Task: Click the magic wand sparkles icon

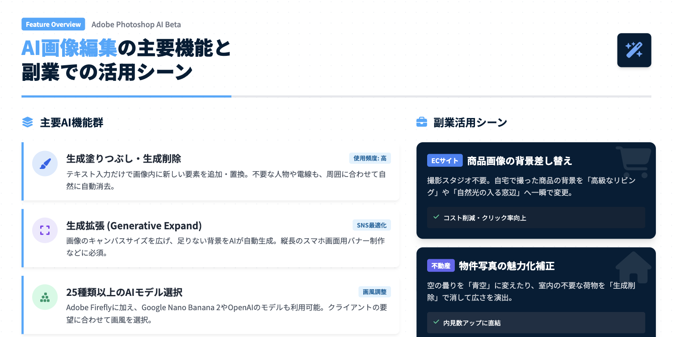Action: [634, 50]
